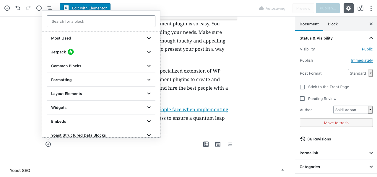This screenshot has height=177, width=377.
Task: Open the content structure info icon
Action: point(39,8)
